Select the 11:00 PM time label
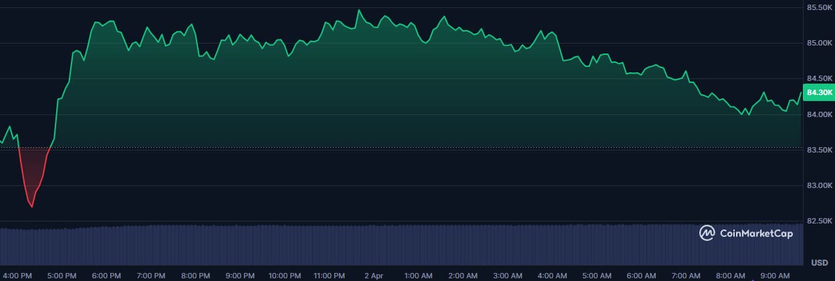Screen dimensions: 835x281 click(329, 275)
